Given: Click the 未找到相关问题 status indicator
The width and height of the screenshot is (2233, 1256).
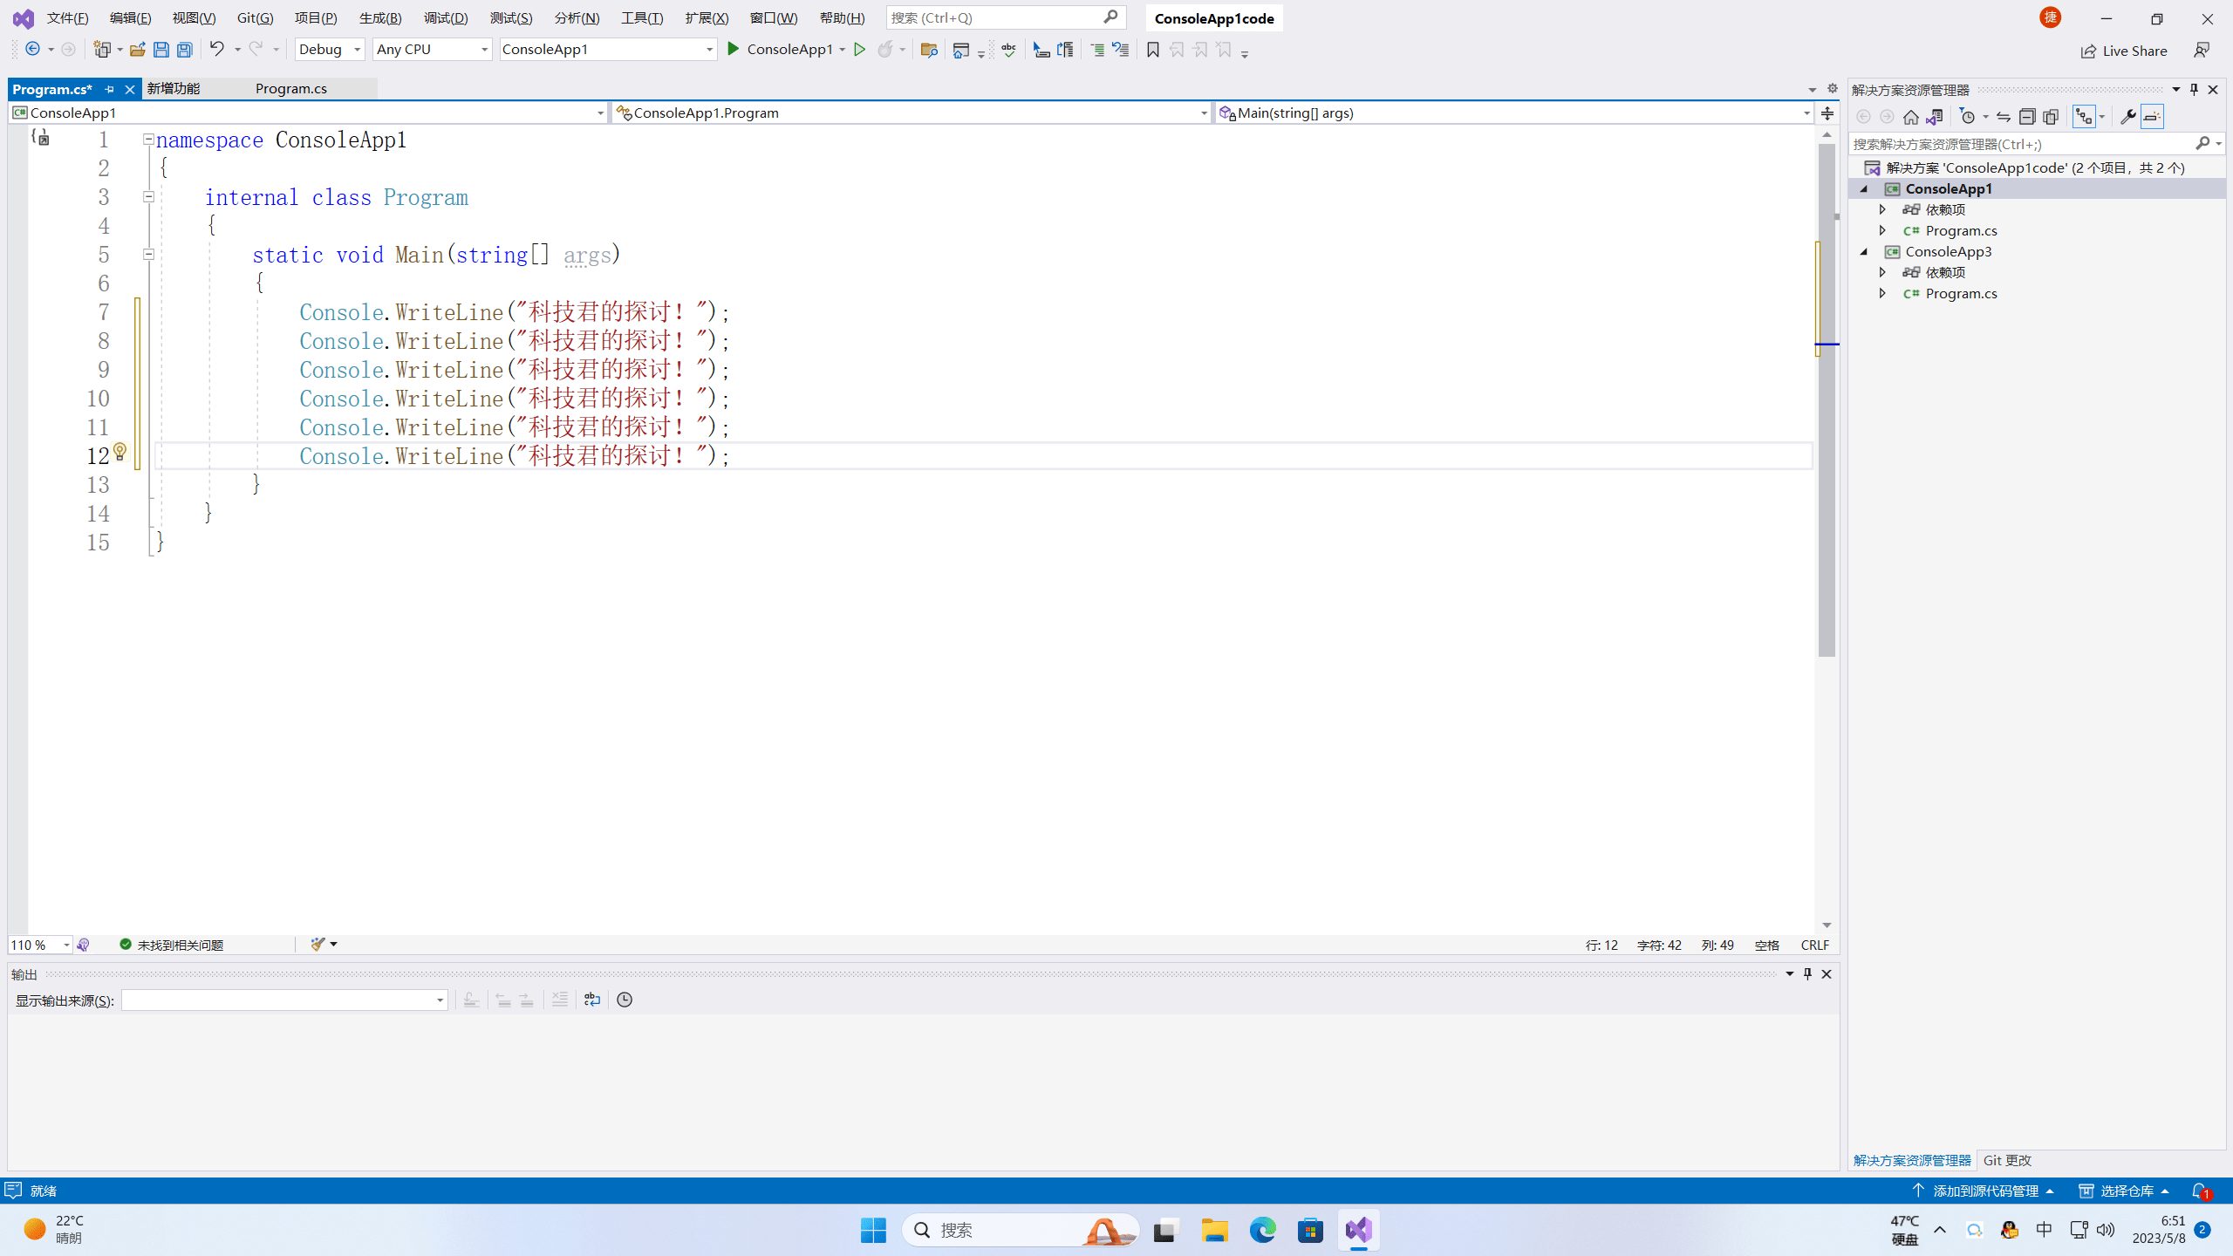Looking at the screenshot, I should tap(173, 945).
